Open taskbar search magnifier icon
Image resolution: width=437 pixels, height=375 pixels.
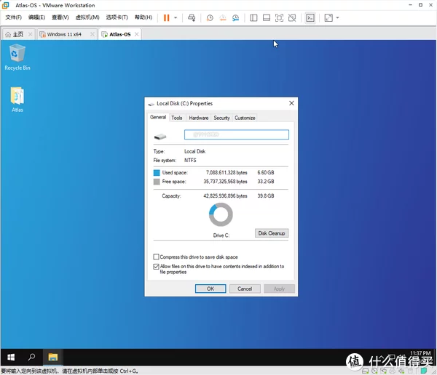[31, 357]
